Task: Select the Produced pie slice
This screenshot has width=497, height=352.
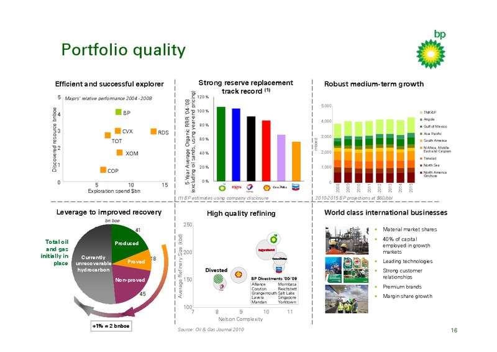Action: tap(126, 243)
